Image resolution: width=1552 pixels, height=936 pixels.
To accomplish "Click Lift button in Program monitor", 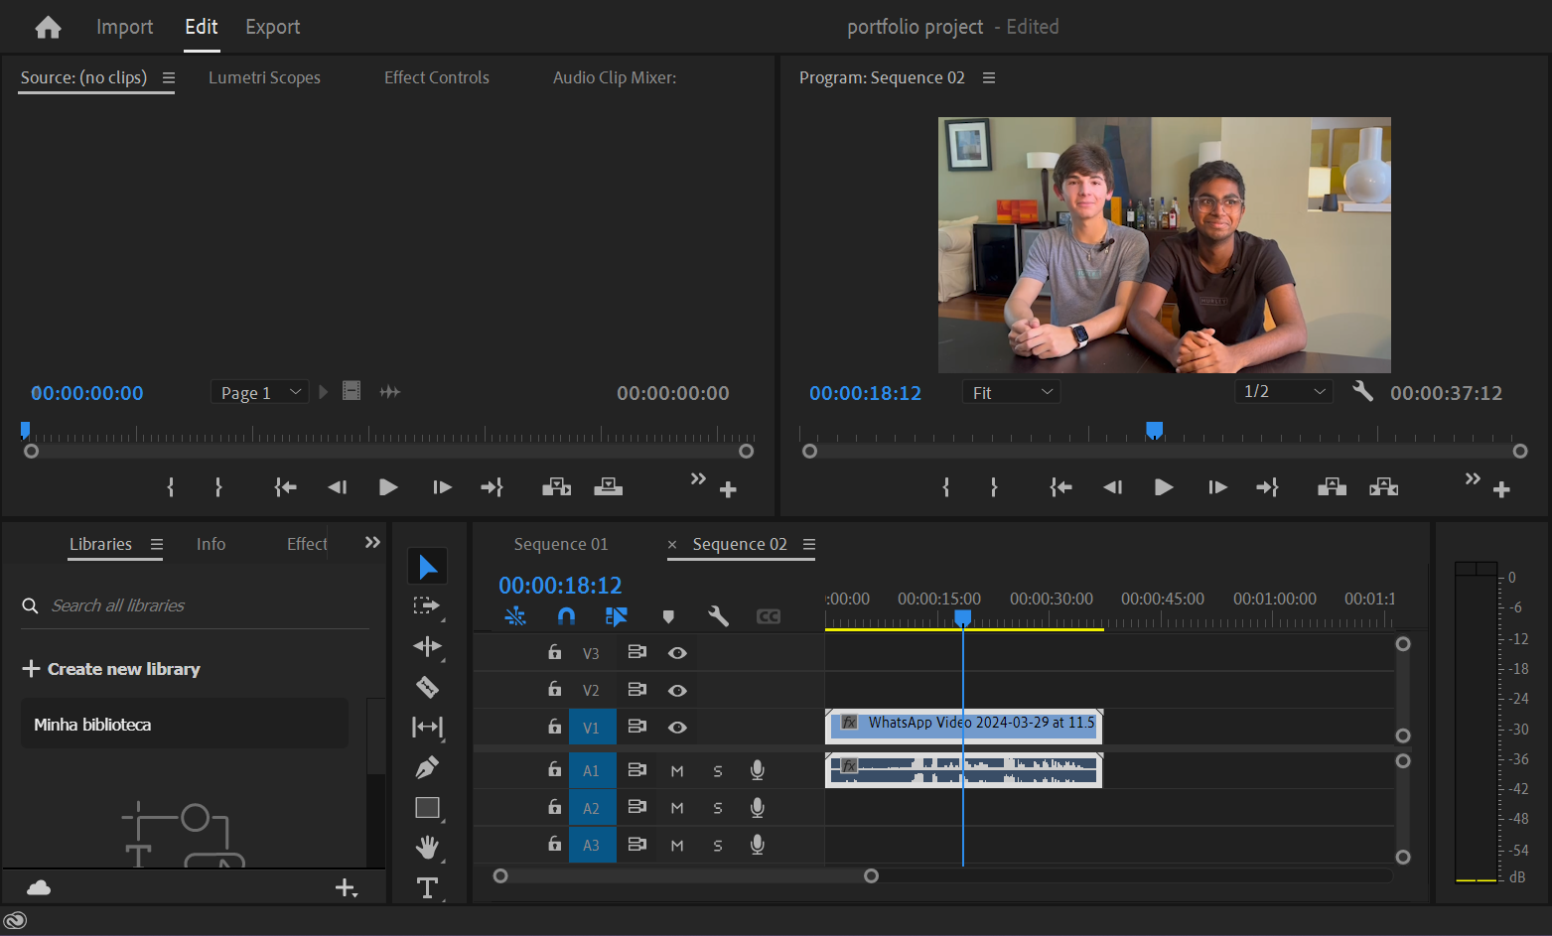I will point(1332,486).
